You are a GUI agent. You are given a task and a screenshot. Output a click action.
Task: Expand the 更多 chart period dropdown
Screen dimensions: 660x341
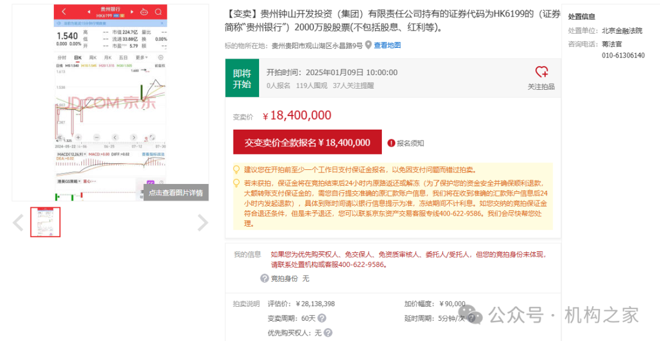point(142,57)
